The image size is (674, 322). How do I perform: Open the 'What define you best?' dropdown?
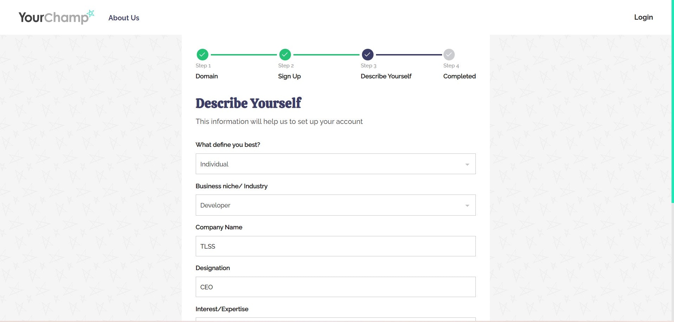pyautogui.click(x=336, y=164)
